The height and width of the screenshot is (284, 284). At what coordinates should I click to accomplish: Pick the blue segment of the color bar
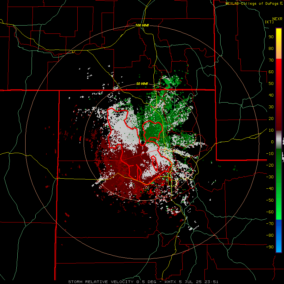tap(279, 236)
